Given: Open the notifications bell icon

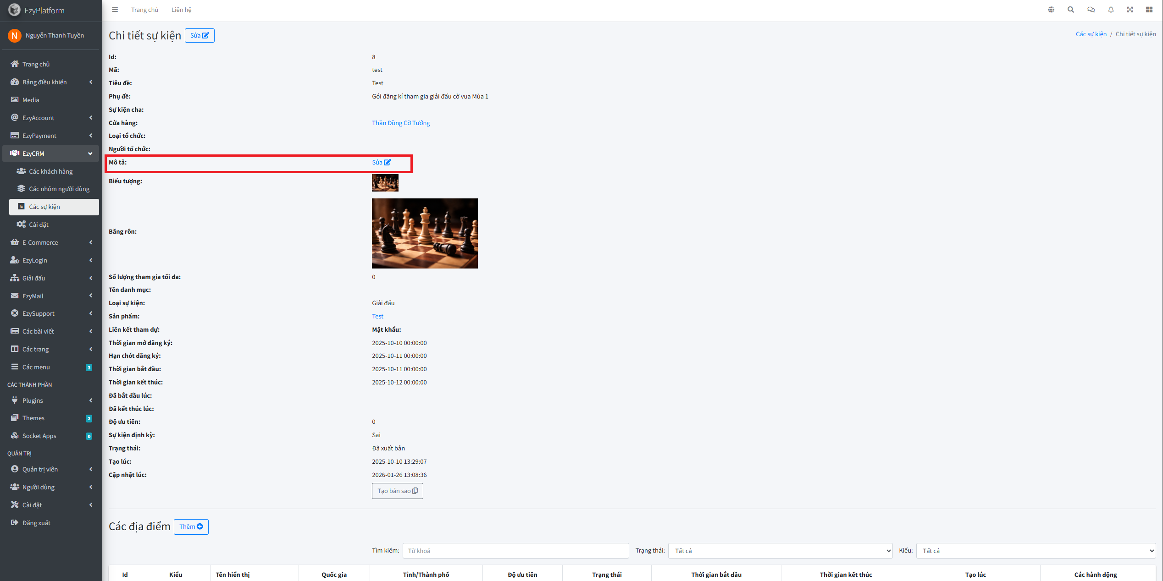Looking at the screenshot, I should point(1111,10).
